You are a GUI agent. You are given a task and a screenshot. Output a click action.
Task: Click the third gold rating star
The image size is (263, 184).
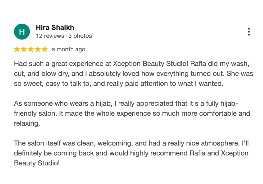coord(31,49)
